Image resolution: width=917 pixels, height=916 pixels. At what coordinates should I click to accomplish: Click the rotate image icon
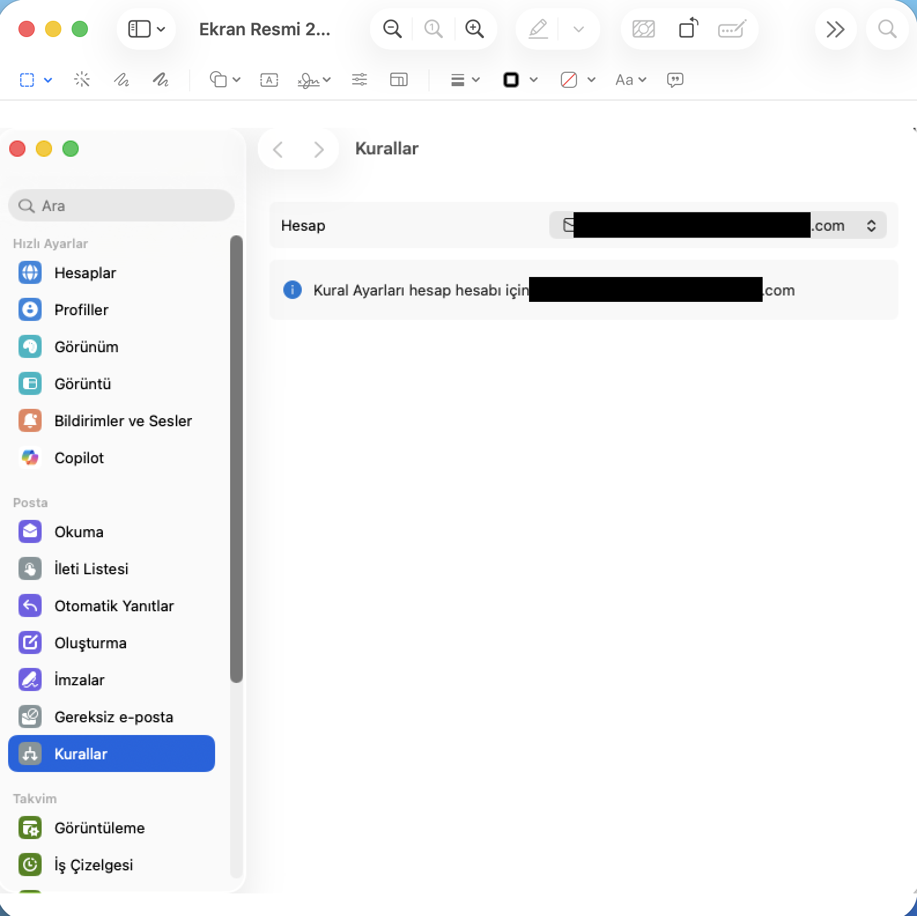688,29
